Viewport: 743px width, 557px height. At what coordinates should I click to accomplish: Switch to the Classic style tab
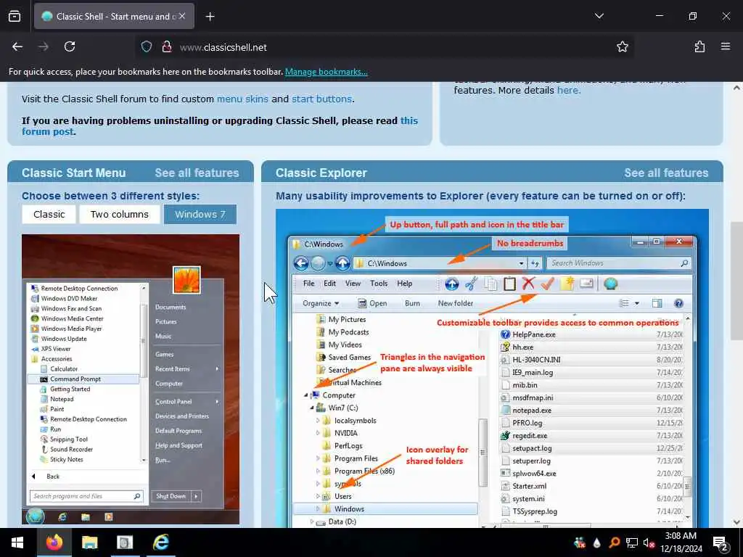(49, 215)
